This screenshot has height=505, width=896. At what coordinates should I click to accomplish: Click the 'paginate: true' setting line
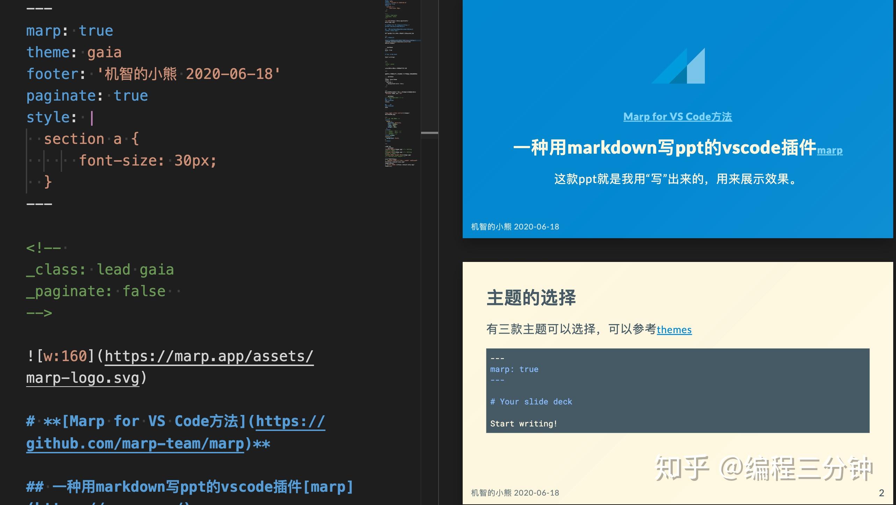tap(87, 95)
